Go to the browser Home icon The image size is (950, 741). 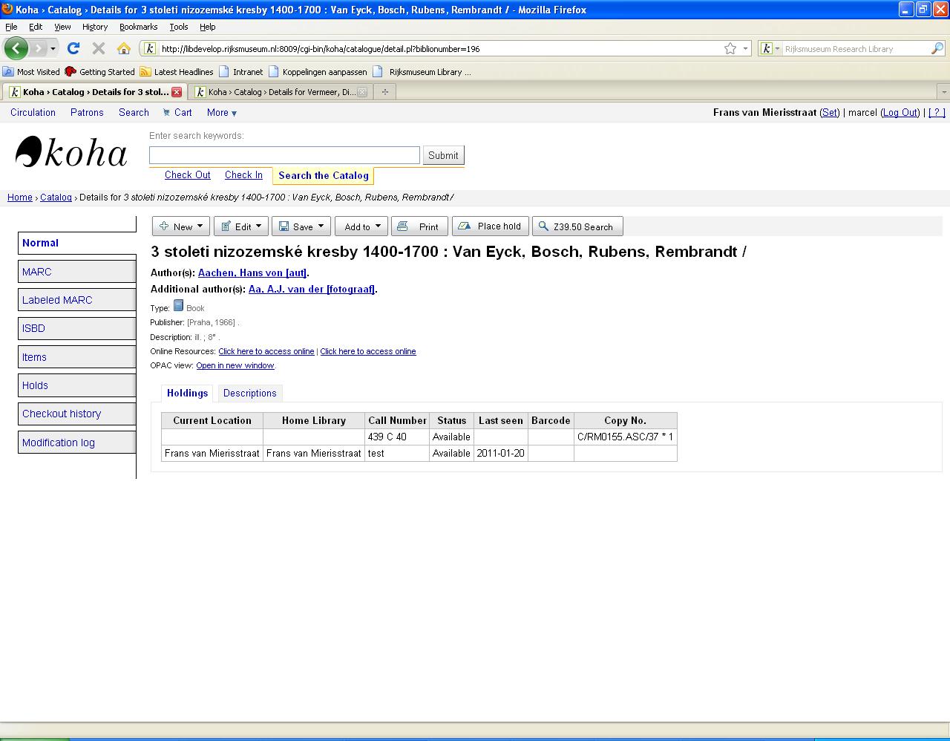124,48
